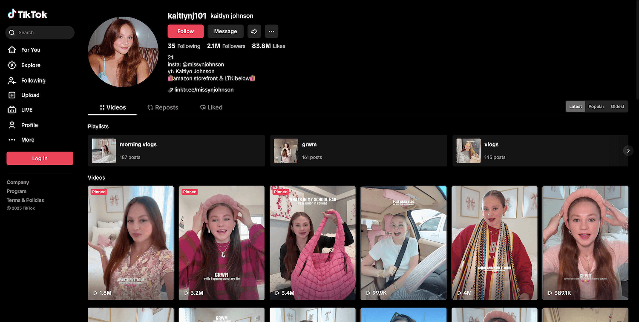
Task: Open the pinned school bag video
Action: (x=312, y=243)
